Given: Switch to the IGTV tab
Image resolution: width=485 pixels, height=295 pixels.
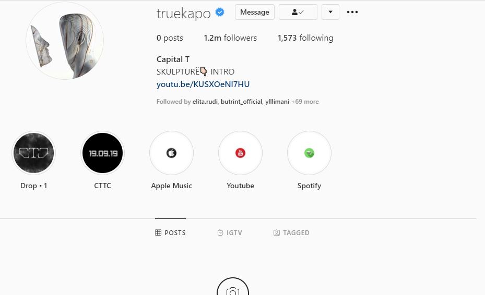Looking at the screenshot, I should [x=230, y=232].
